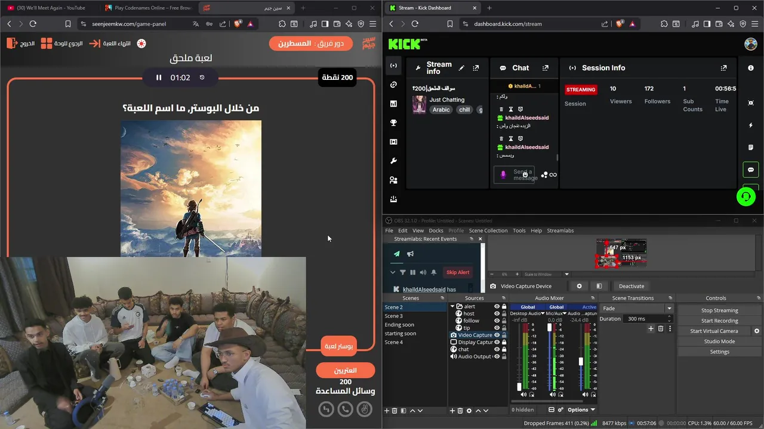764x429 pixels.
Task: Edit stream info with the pencil icon
Action: coord(461,68)
